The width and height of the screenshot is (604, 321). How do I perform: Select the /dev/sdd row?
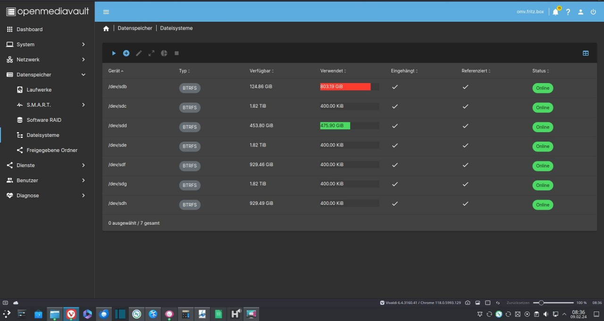coord(350,127)
